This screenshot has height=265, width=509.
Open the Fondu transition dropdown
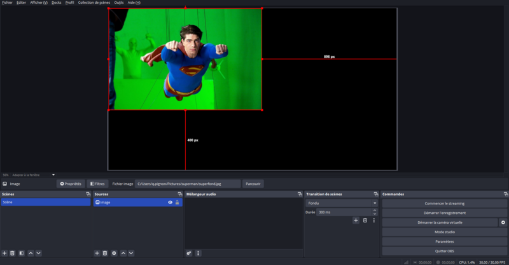coord(342,203)
